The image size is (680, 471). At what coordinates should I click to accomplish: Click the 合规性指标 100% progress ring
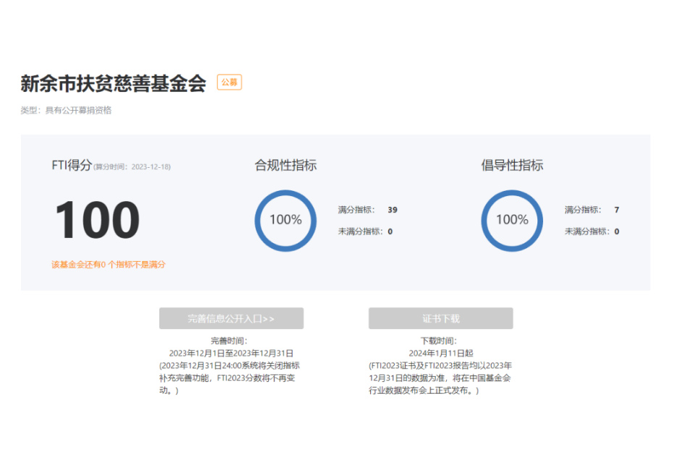click(285, 220)
